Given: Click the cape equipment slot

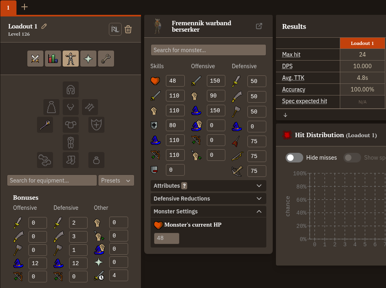Looking at the screenshot, I should tap(51, 107).
